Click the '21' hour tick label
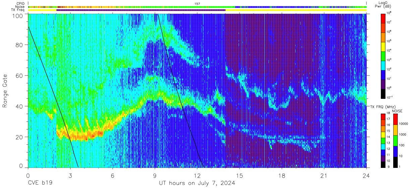Viewport: 412px width, 190px height. (324, 175)
